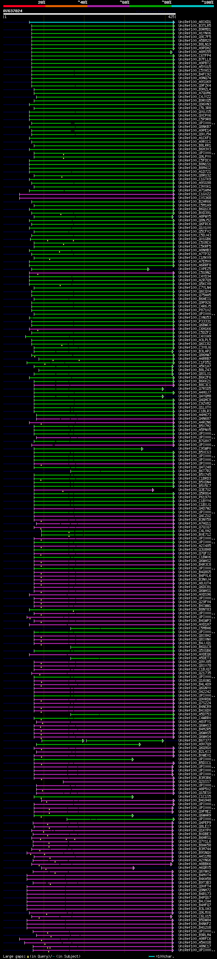Choose hit UniRef100_Q4T248
The width and height of the screenshot is (217, 959).
click(194, 467)
